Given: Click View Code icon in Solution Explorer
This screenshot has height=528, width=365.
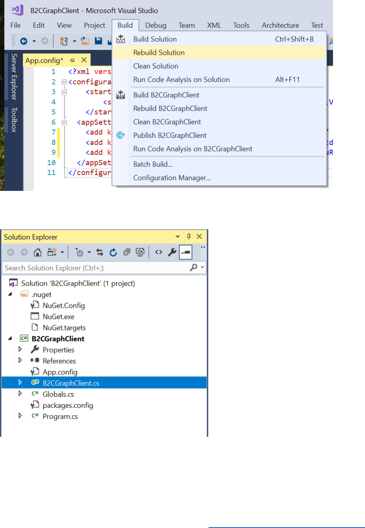Looking at the screenshot, I should point(158,252).
